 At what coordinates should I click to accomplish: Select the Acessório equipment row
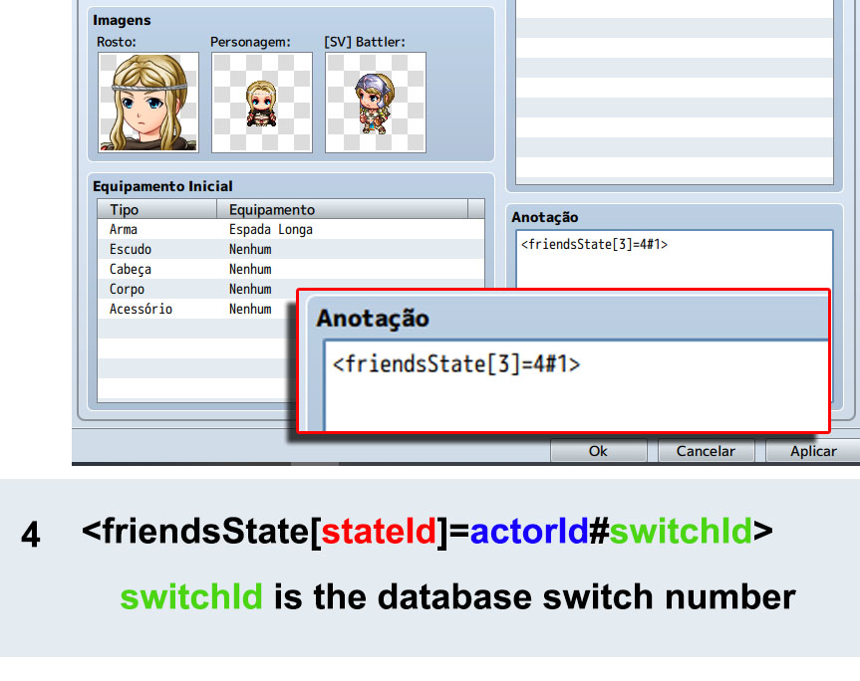[x=197, y=309]
